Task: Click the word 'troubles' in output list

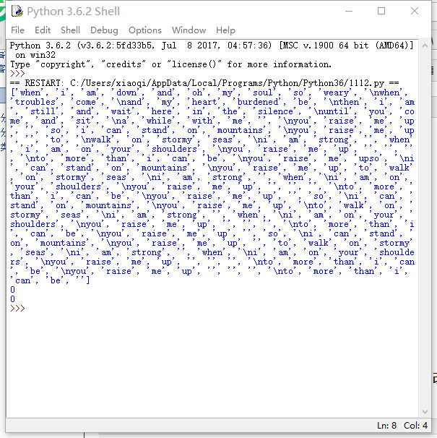Action: (35, 102)
